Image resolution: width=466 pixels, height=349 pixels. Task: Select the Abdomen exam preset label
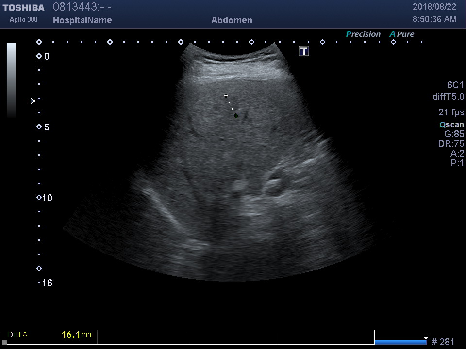[232, 20]
